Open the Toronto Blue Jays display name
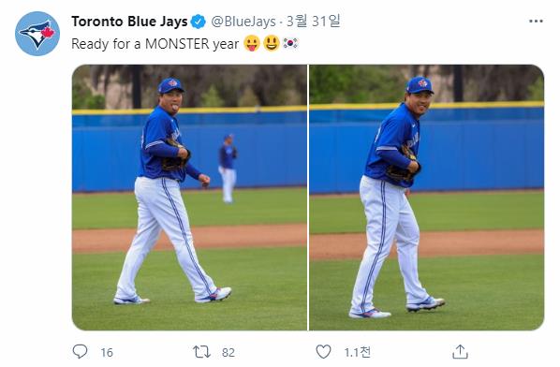 [129, 22]
